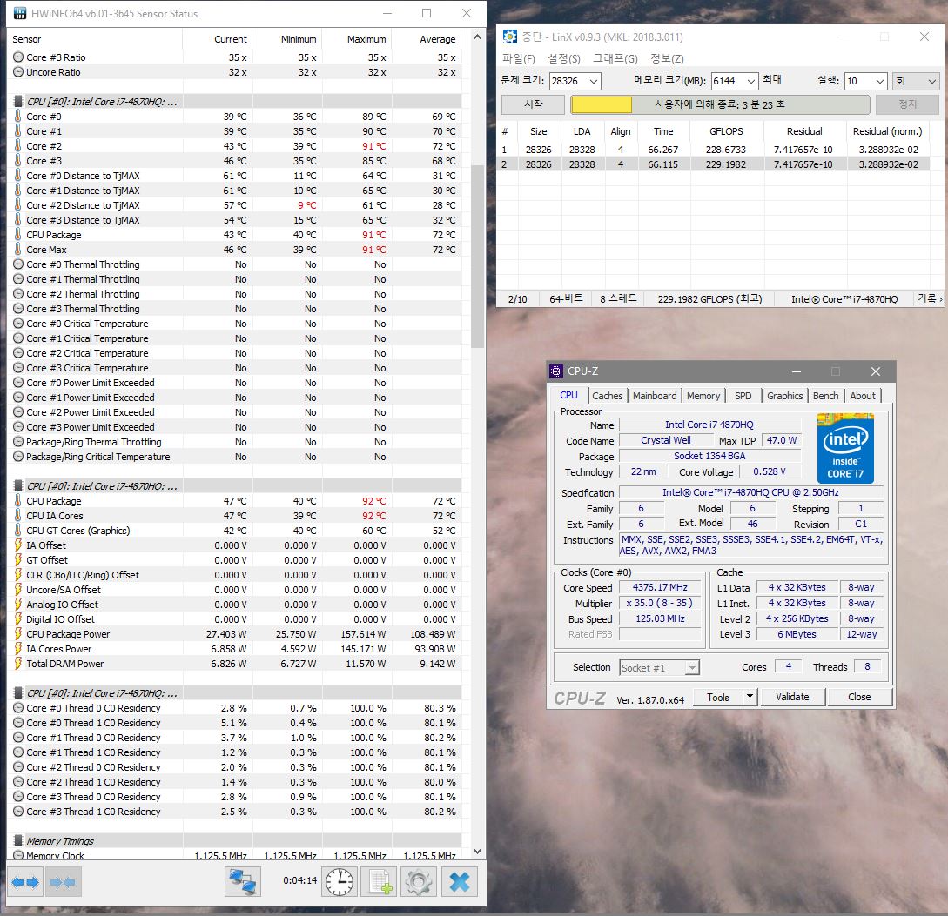Screen dimensions: 948x916
Task: Click CPU-Z Tools button
Action: [x=717, y=697]
